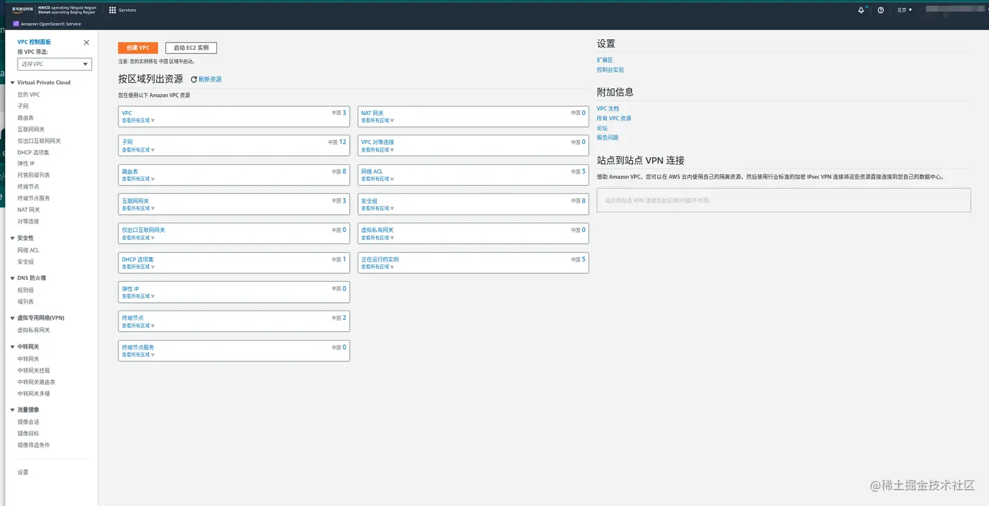Select 对等连接 in the sidebar
This screenshot has width=989, height=506.
(x=28, y=221)
